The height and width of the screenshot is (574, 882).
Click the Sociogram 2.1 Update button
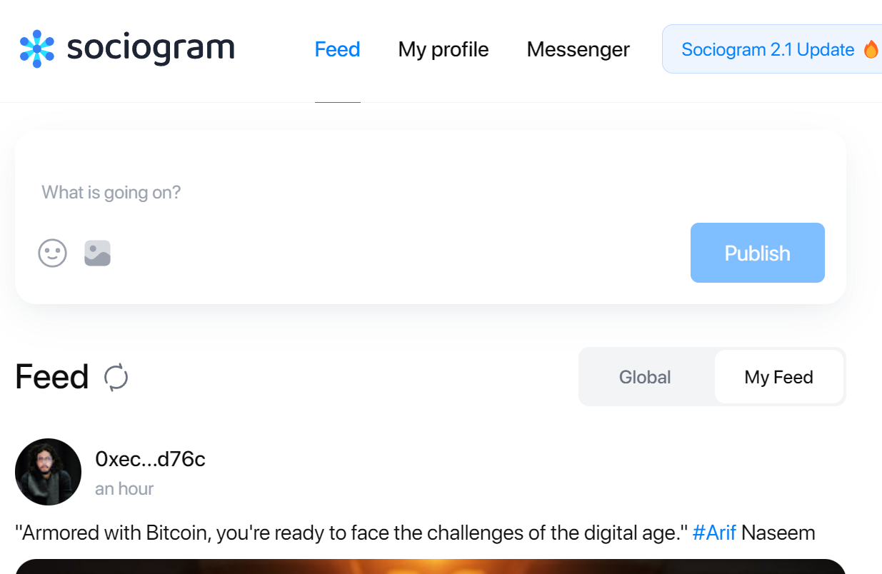[x=772, y=49]
